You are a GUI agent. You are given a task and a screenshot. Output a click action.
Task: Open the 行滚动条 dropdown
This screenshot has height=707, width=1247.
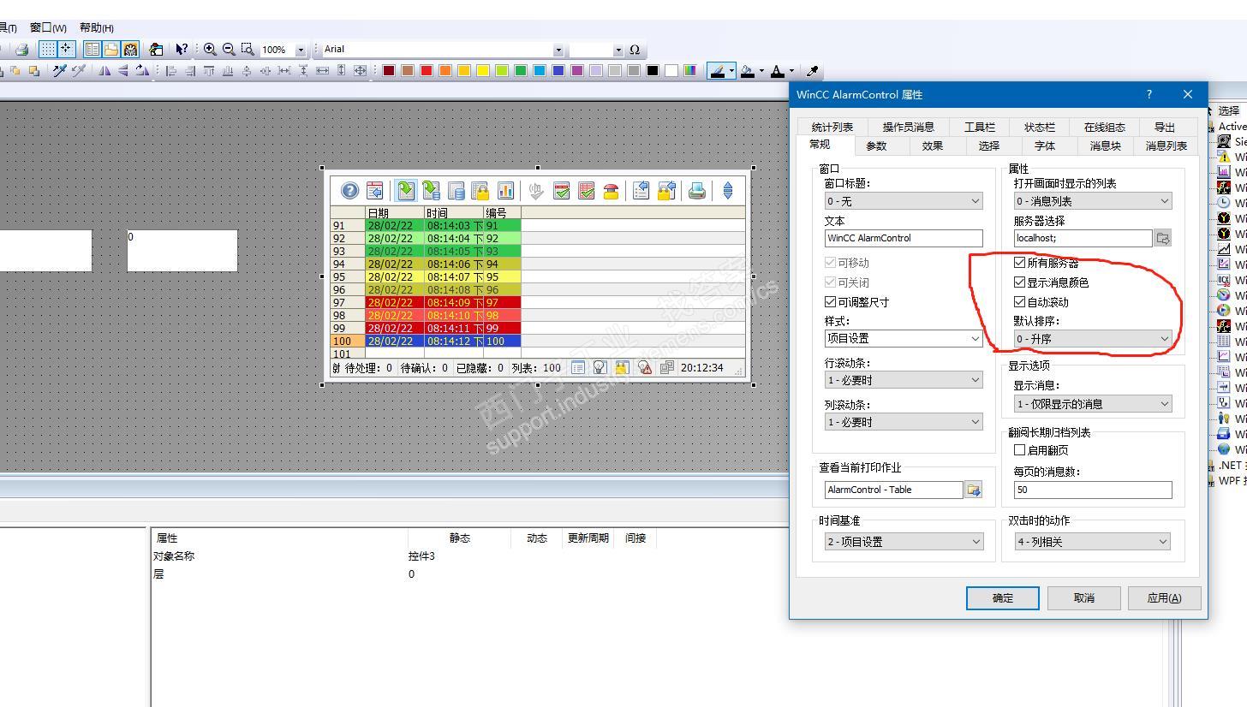click(904, 380)
